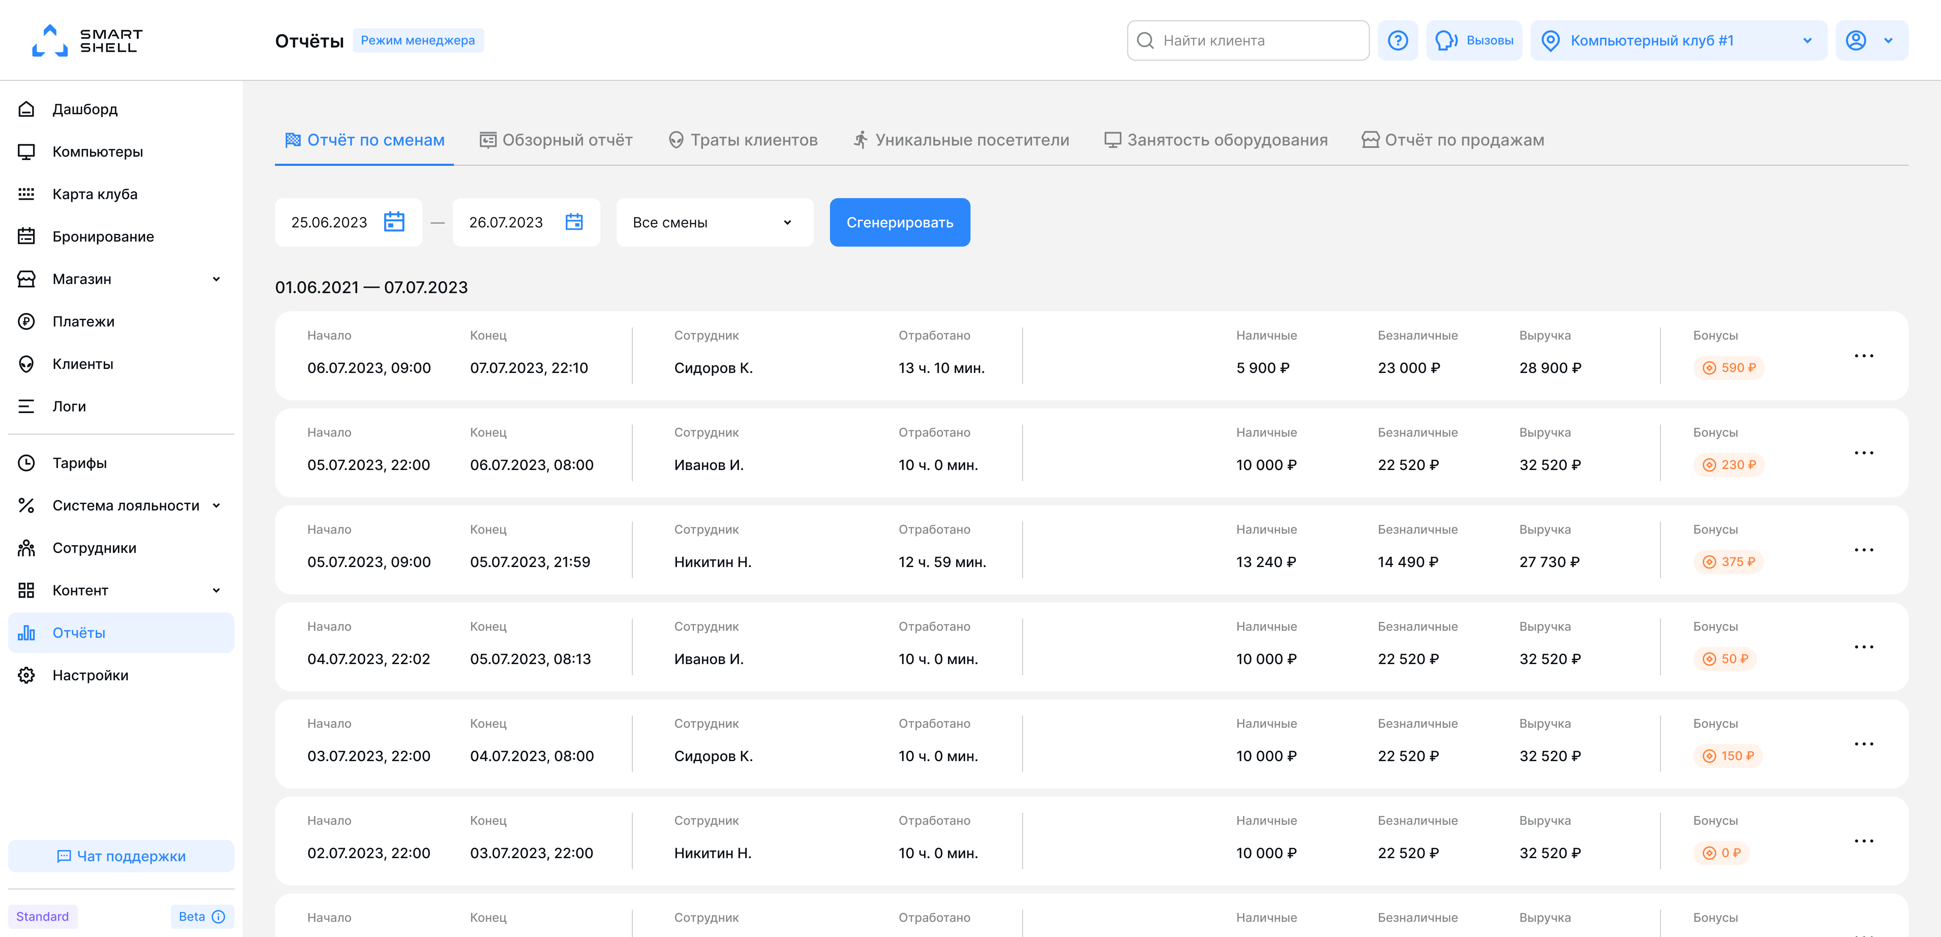Click the tariffs clock icon in sidebar
1941x937 pixels.
click(x=26, y=463)
